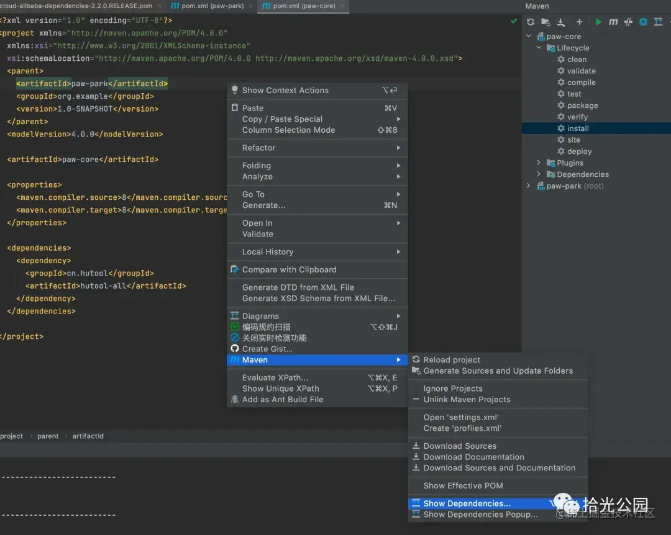Choose 关闭实时检测功能 menu item
This screenshot has height=535, width=671.
pos(317,338)
